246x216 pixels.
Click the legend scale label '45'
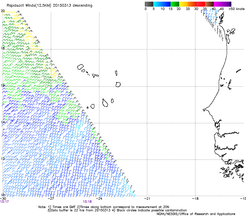point(222,9)
